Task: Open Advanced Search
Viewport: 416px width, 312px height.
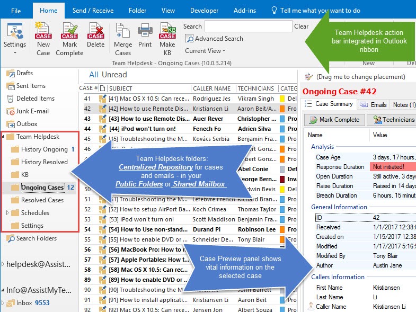Action: click(x=214, y=39)
